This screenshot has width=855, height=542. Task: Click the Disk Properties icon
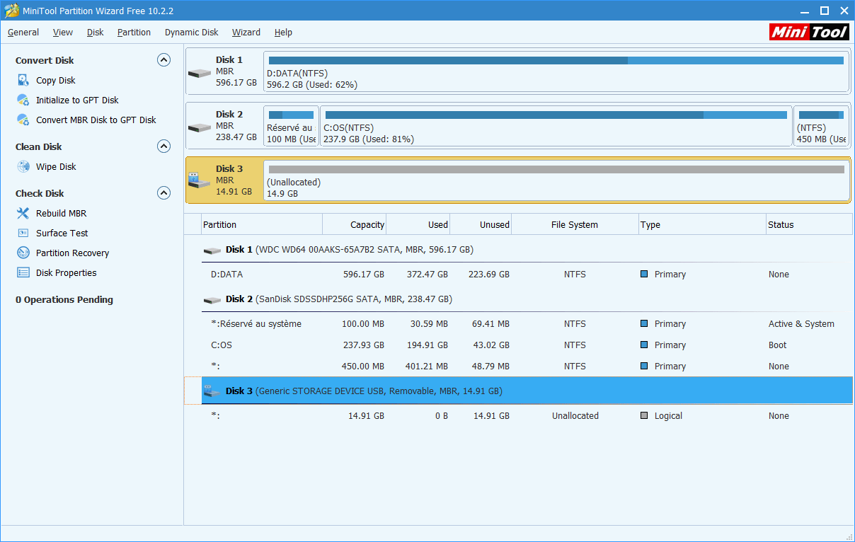coord(23,272)
